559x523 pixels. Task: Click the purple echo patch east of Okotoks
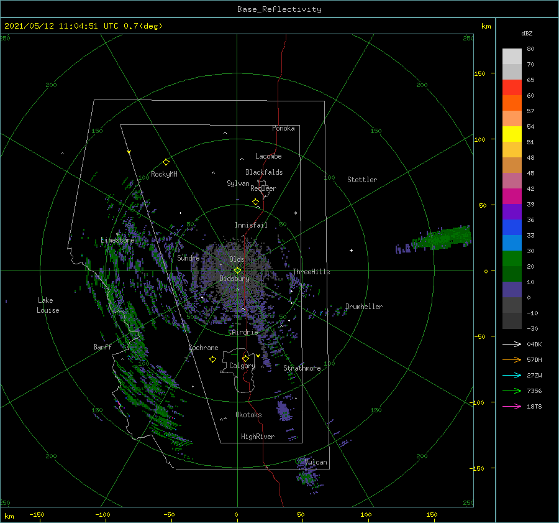pyautogui.click(x=284, y=410)
